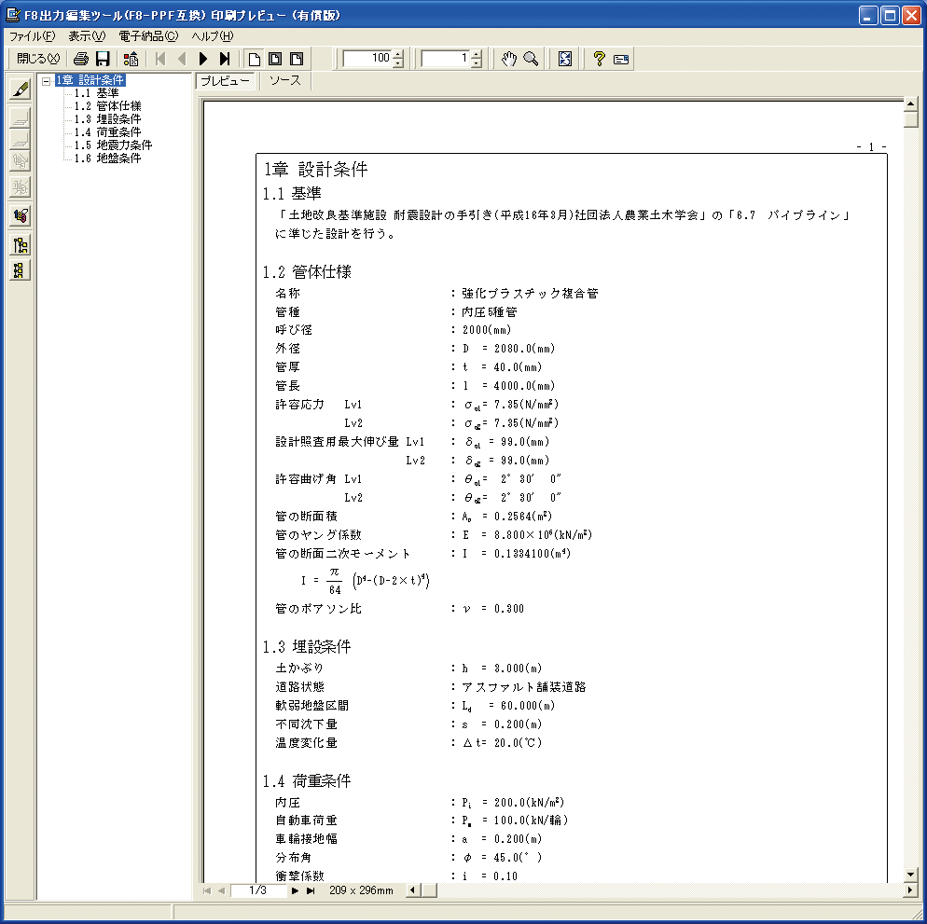This screenshot has height=924, width=927.
Task: Click bottom bar previous-page arrow
Action: coord(222,890)
